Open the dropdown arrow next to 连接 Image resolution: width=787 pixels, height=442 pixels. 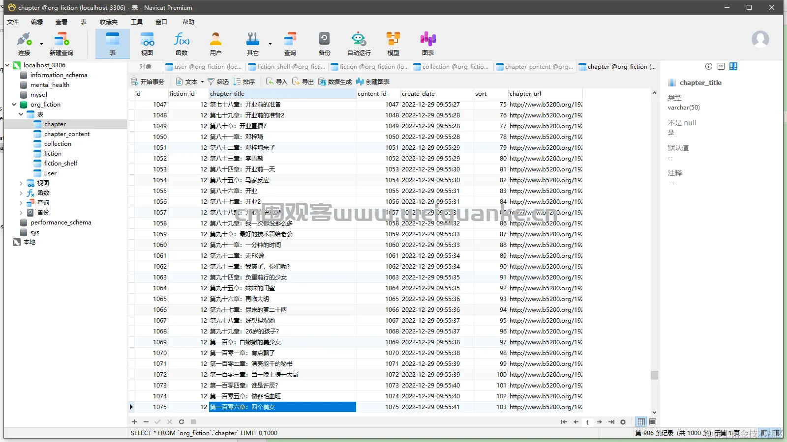pyautogui.click(x=41, y=44)
